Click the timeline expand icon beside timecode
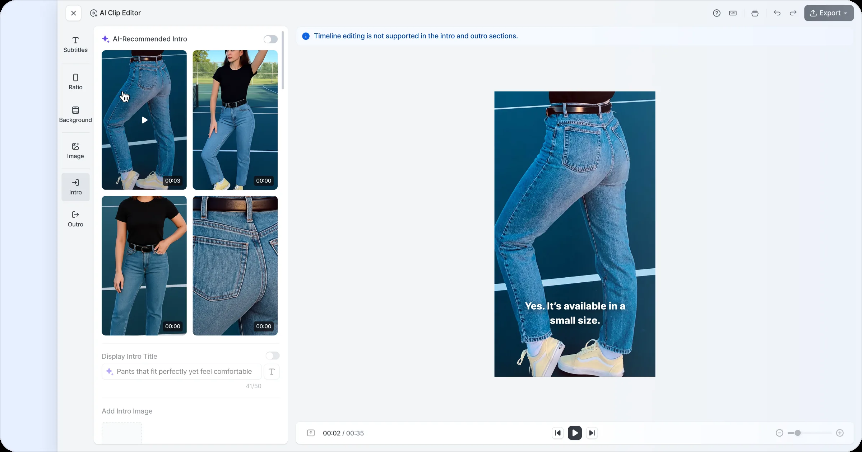Viewport: 862px width, 452px height. point(311,433)
